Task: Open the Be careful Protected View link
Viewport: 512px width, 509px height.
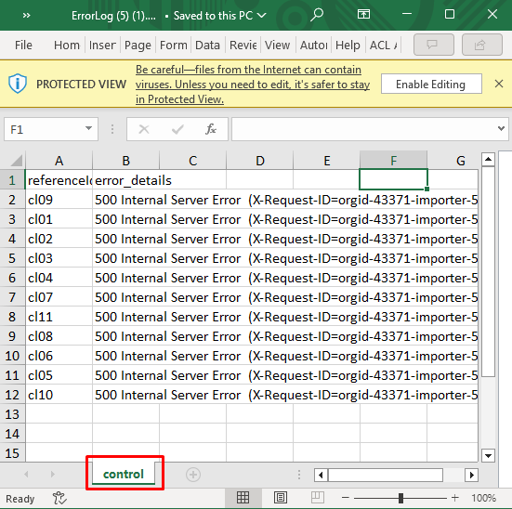Action: (x=253, y=85)
